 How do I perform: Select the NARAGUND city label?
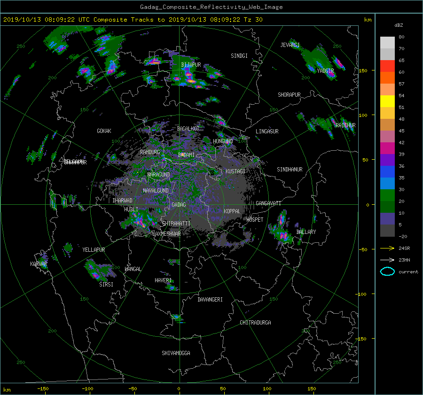(x=159, y=175)
